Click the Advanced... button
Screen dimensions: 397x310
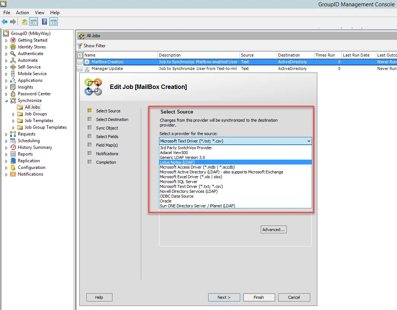coord(274,230)
